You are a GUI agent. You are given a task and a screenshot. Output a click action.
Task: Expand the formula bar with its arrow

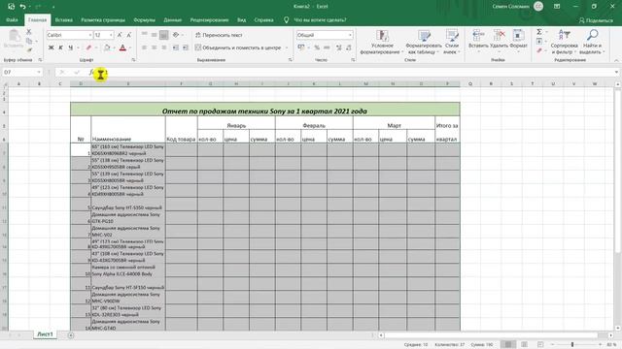pyautogui.click(x=616, y=72)
